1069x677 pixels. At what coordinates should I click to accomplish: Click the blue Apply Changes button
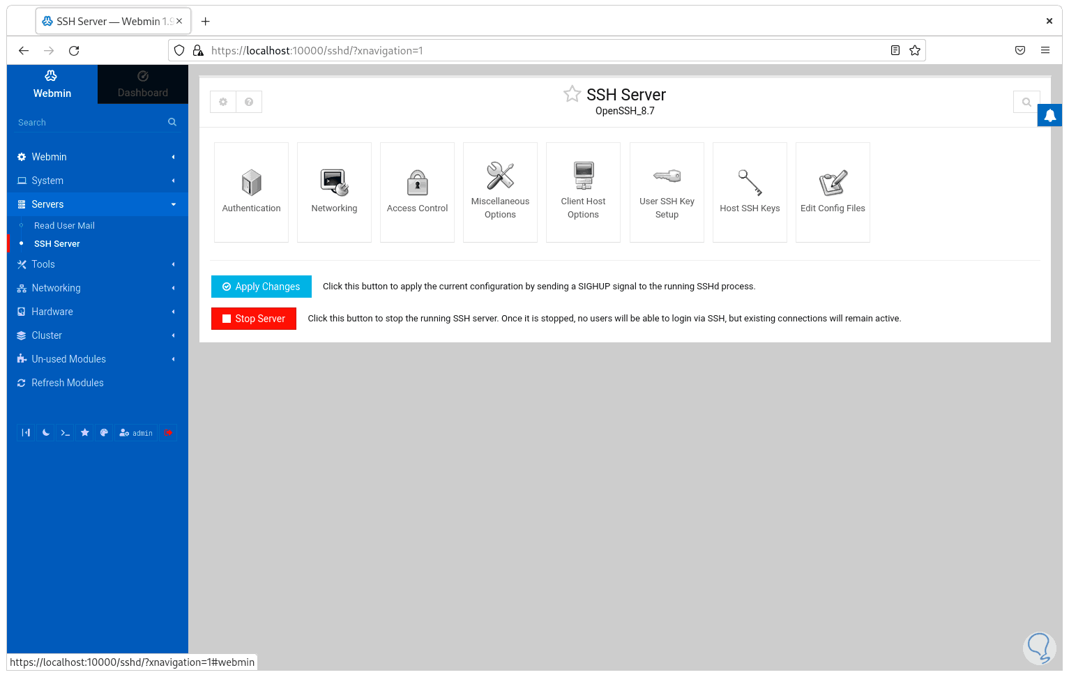click(261, 287)
